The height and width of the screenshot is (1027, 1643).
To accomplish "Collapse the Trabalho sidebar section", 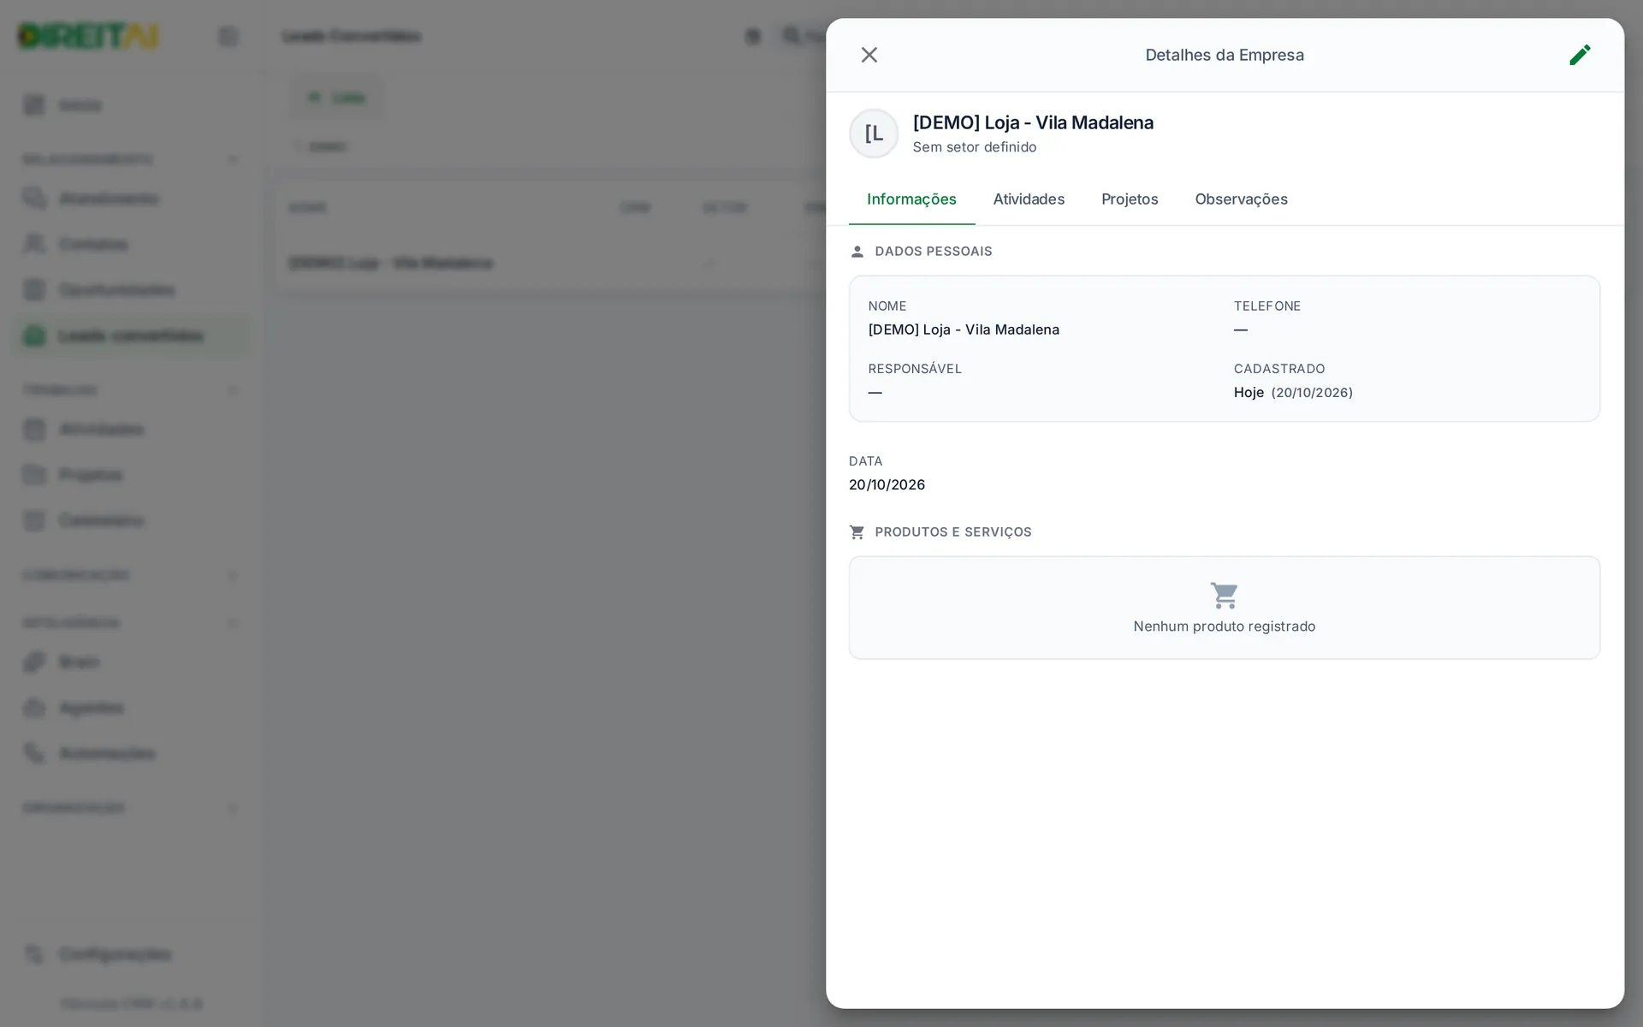I will (233, 391).
